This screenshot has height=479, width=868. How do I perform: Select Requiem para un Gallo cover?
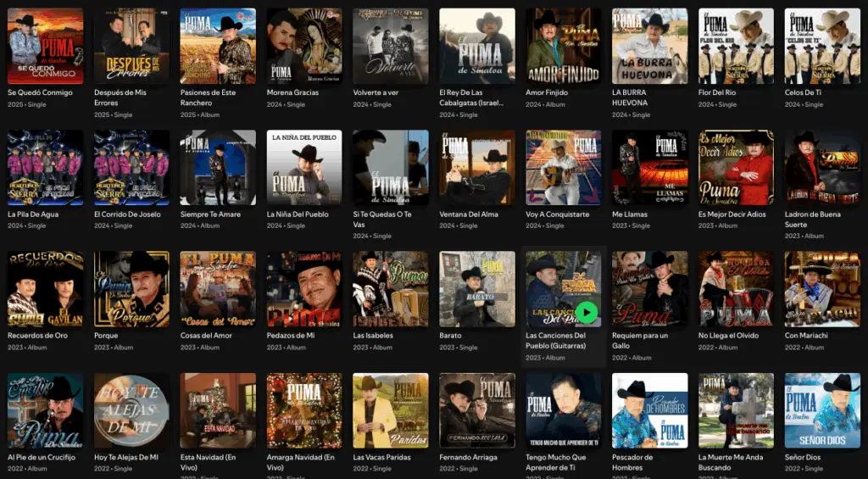point(649,289)
